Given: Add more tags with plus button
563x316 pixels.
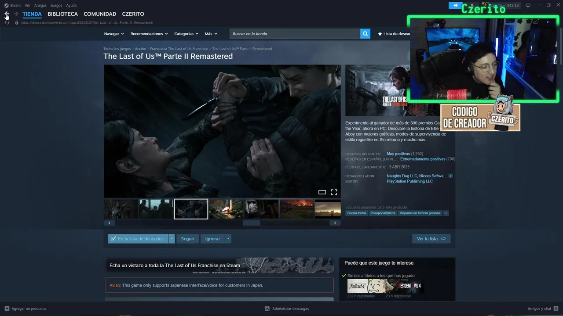Looking at the screenshot, I should [x=446, y=213].
